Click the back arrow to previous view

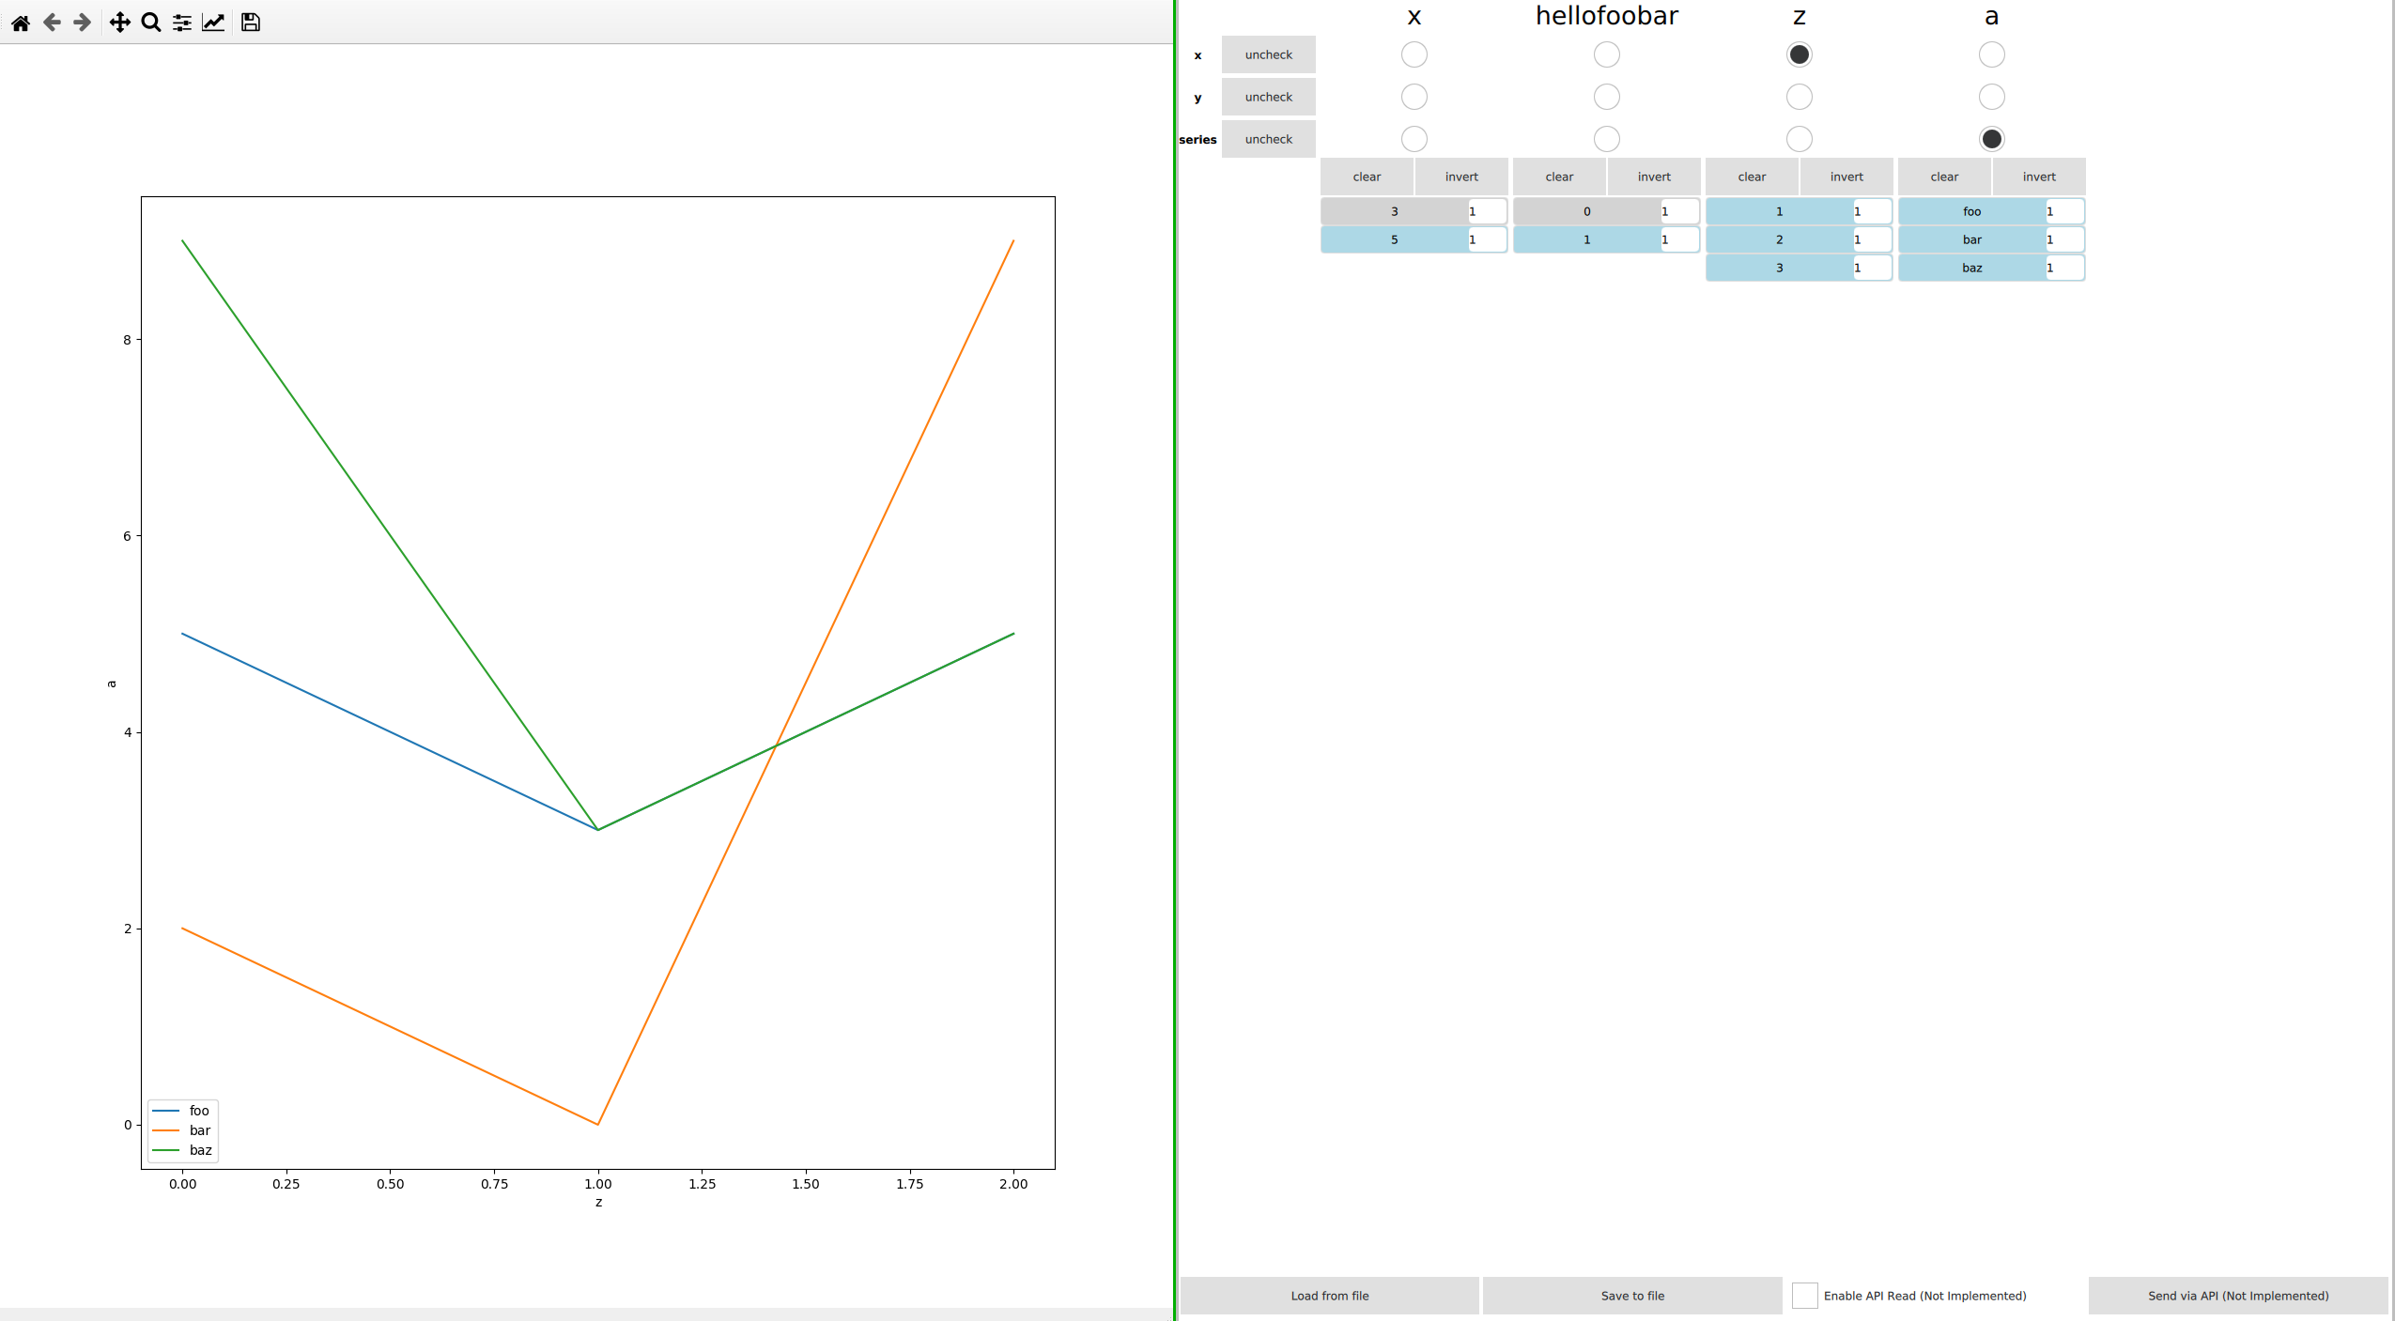[x=52, y=23]
